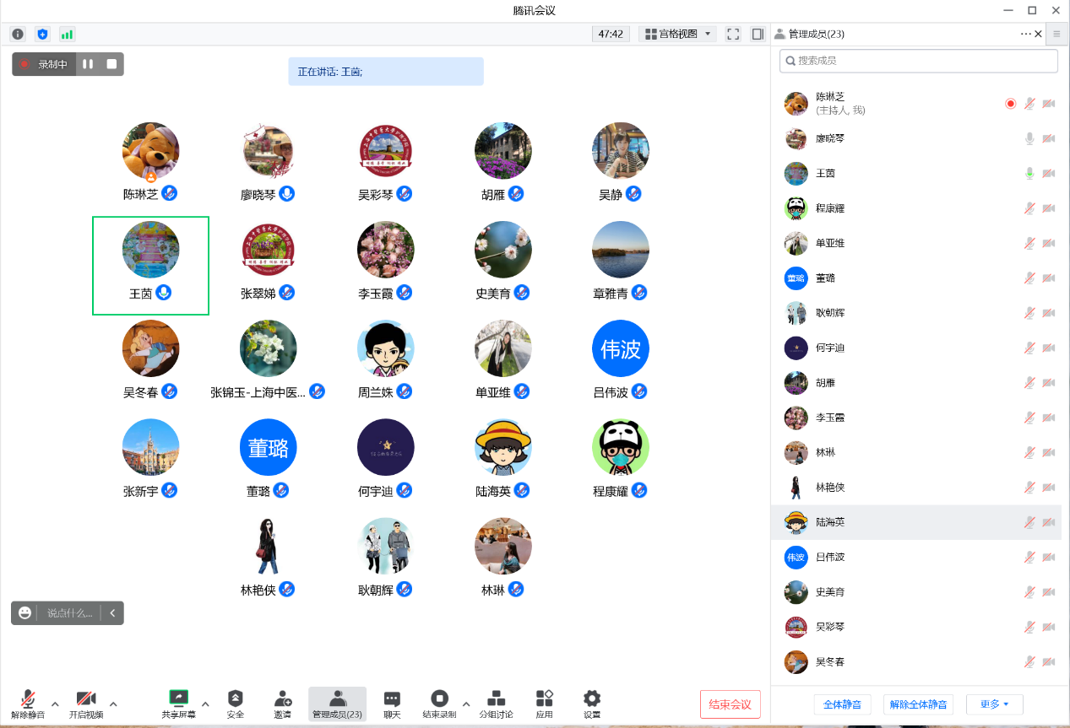This screenshot has width=1070, height=728.
Task: Click the End Meeting (结束会议) button
Action: [x=730, y=704]
